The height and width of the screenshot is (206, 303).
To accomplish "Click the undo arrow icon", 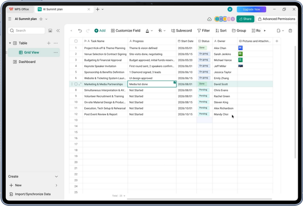I will [80, 31].
